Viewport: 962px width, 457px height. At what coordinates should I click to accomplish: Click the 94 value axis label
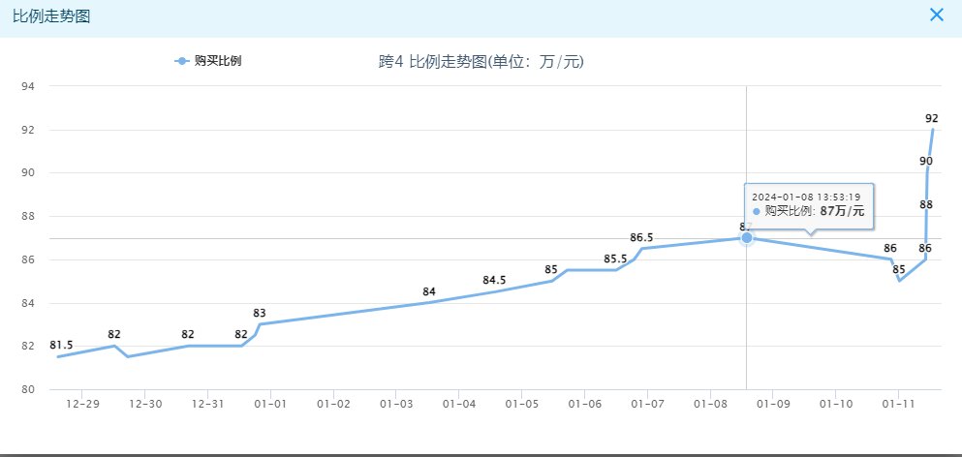coord(29,86)
